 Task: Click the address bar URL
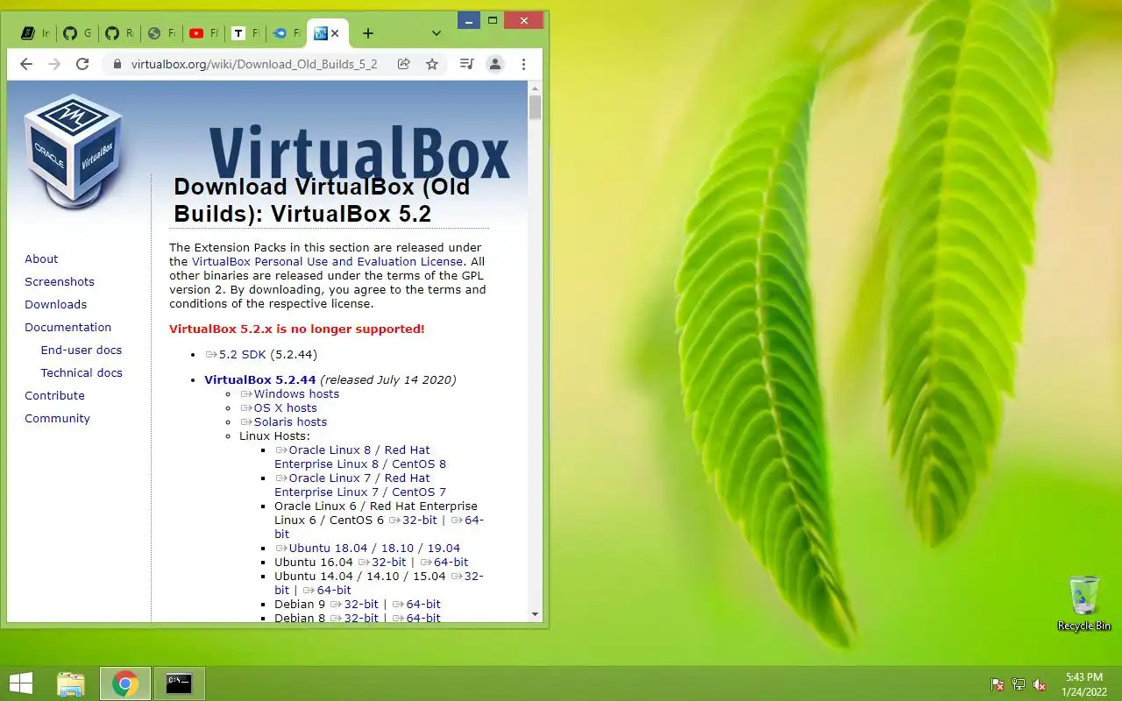(254, 64)
